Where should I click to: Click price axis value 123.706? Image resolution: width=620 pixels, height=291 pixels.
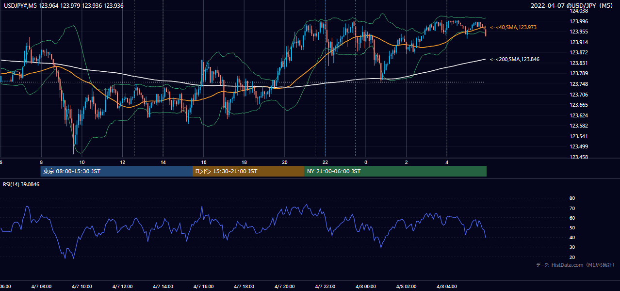[578, 95]
